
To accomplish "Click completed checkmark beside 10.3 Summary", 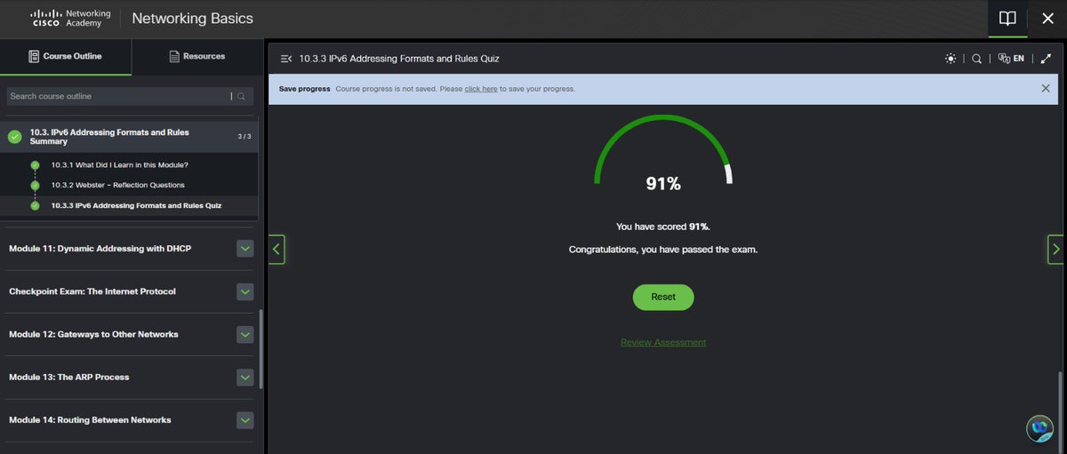I will point(14,137).
